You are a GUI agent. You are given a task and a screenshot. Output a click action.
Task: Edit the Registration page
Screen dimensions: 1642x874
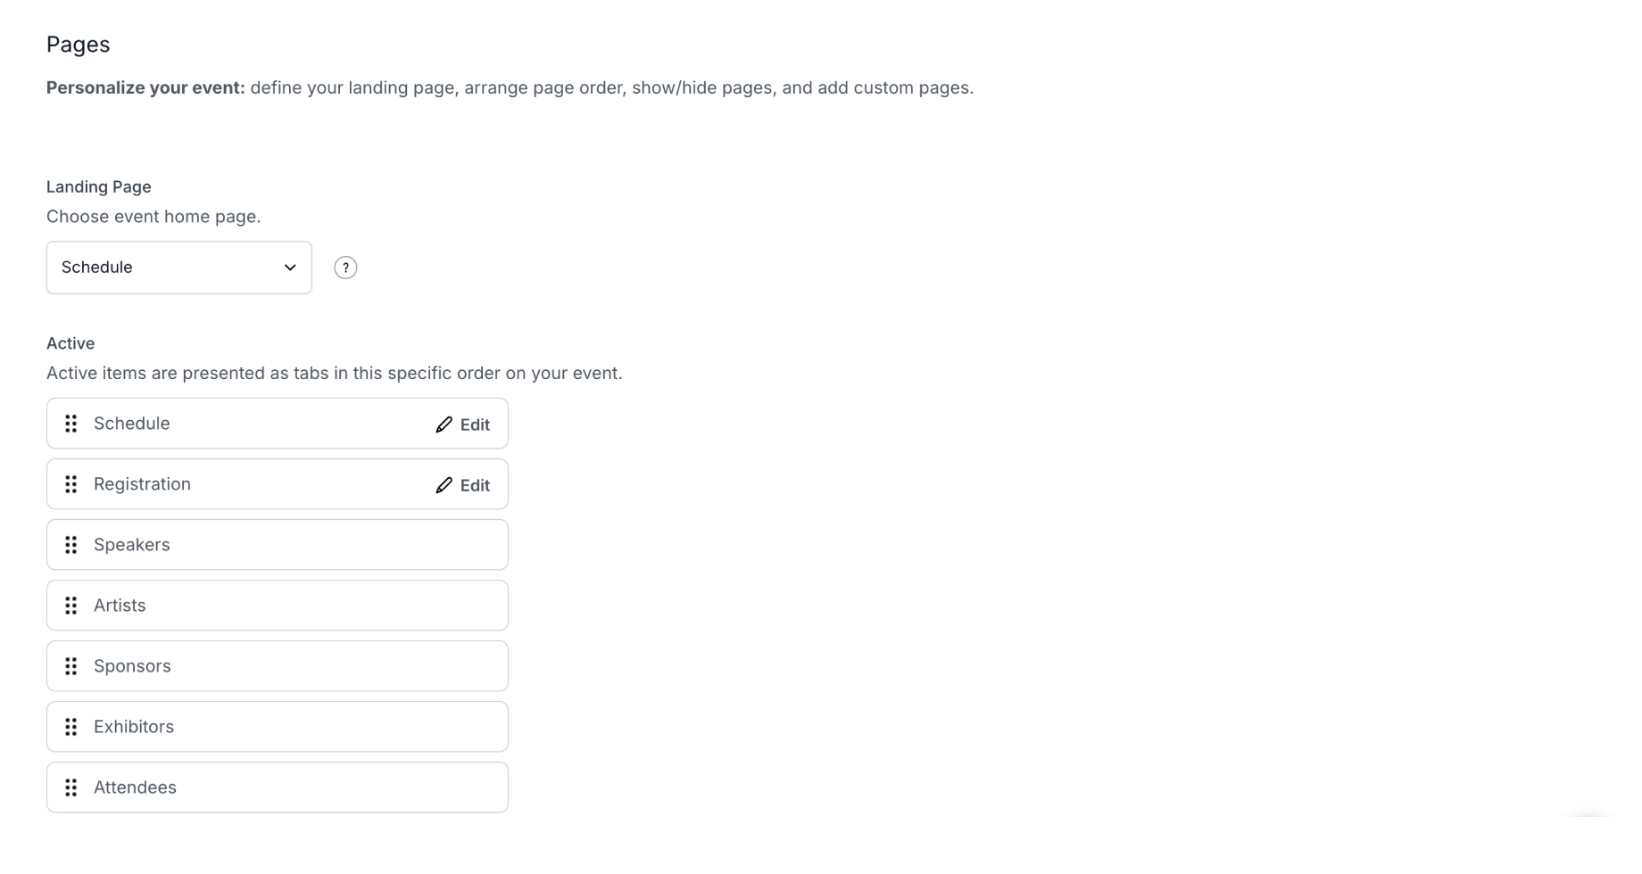pos(463,485)
